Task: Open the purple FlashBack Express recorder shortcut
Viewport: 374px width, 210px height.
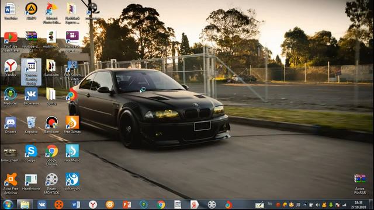Action: click(x=72, y=41)
